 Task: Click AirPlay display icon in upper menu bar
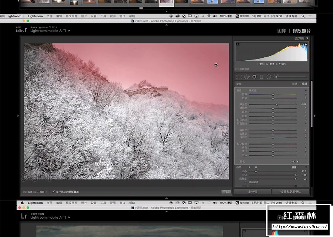pyautogui.click(x=197, y=16)
